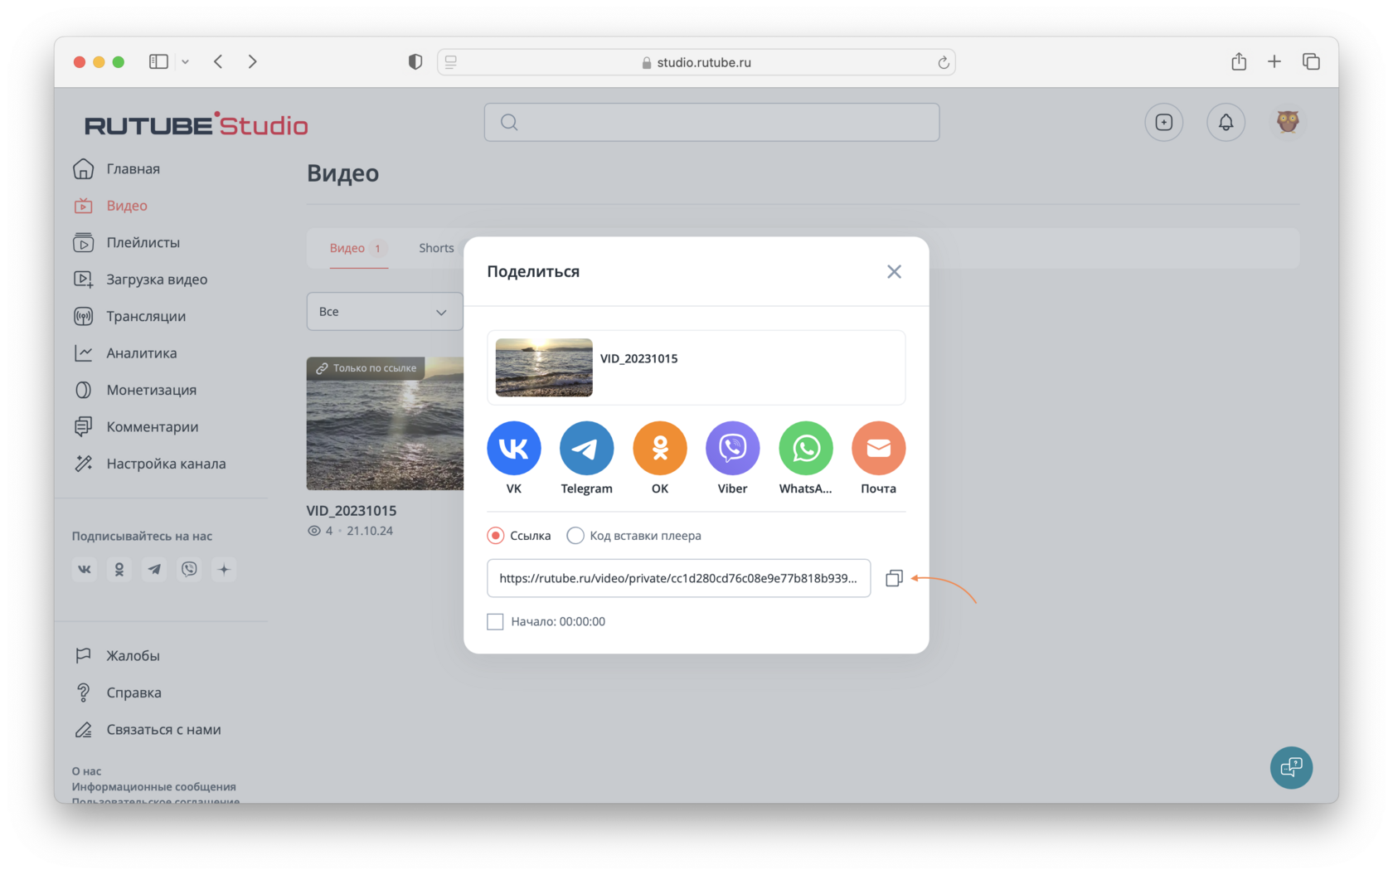Click the RUTUBE Studio logo
Viewport: 1393px width, 875px height.
point(197,125)
